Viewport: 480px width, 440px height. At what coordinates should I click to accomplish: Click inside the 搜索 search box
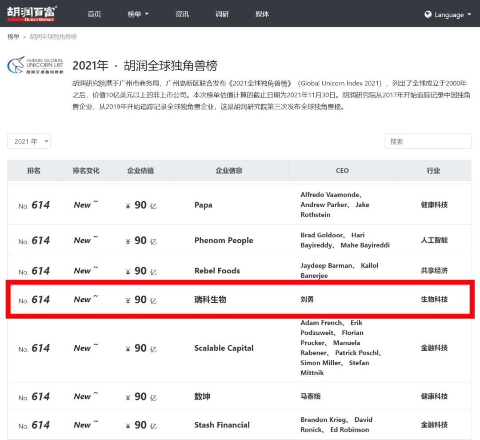pos(428,141)
